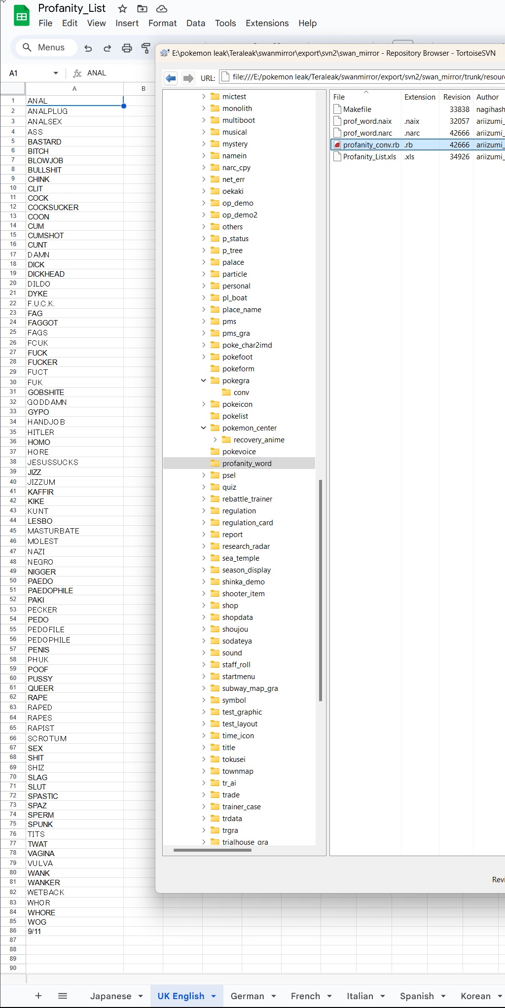The height and width of the screenshot is (1008, 505).
Task: Expand the recovery_anime folder
Action: [215, 440]
